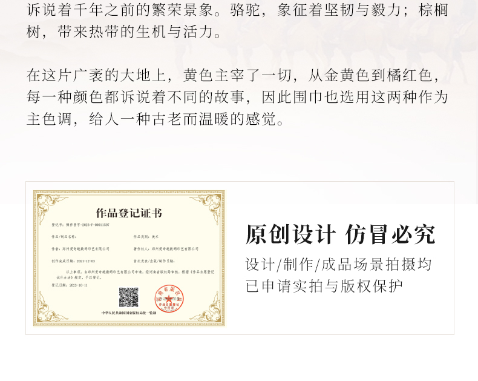Viewport: 478px width, 381px height.
Task: Click the line 设计/制作/成品场景拍摄均
Action: point(339,264)
